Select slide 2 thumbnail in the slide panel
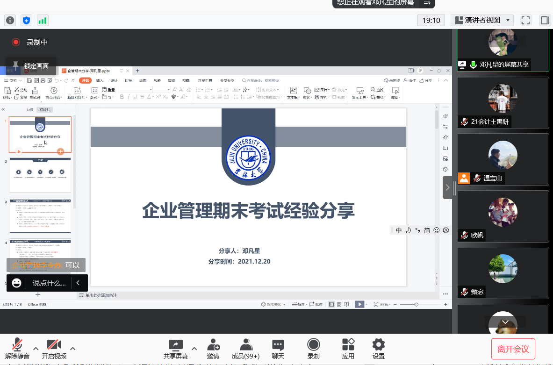This screenshot has height=365, width=553. pos(40,175)
